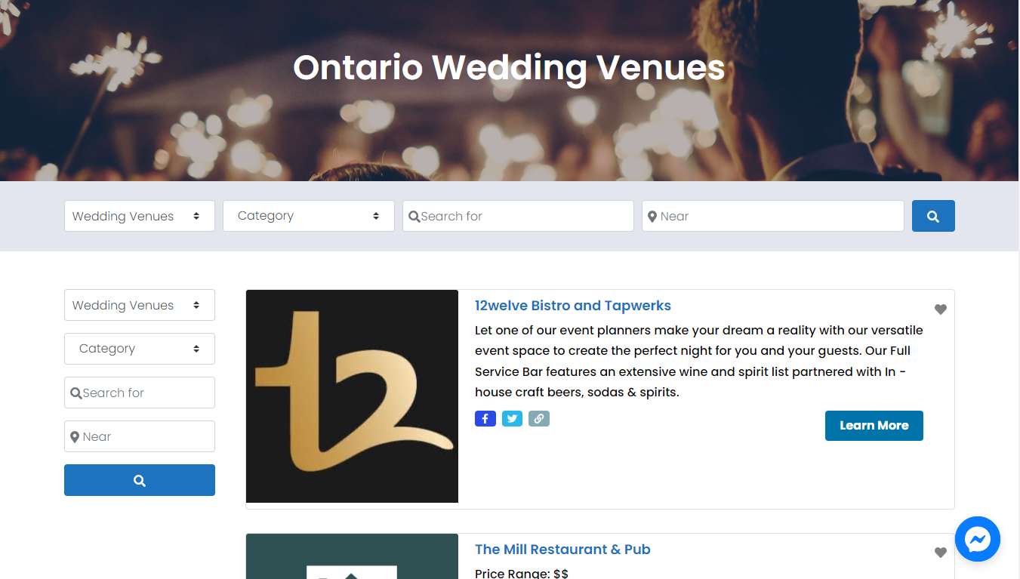1020x579 pixels.
Task: Share 12welve Bistro on Twitter
Action: (x=512, y=418)
